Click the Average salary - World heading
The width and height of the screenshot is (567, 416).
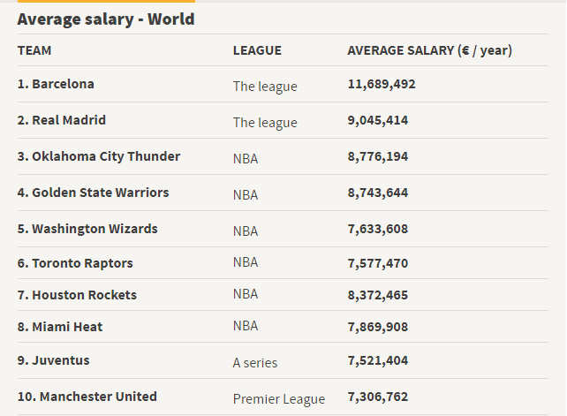tap(106, 19)
